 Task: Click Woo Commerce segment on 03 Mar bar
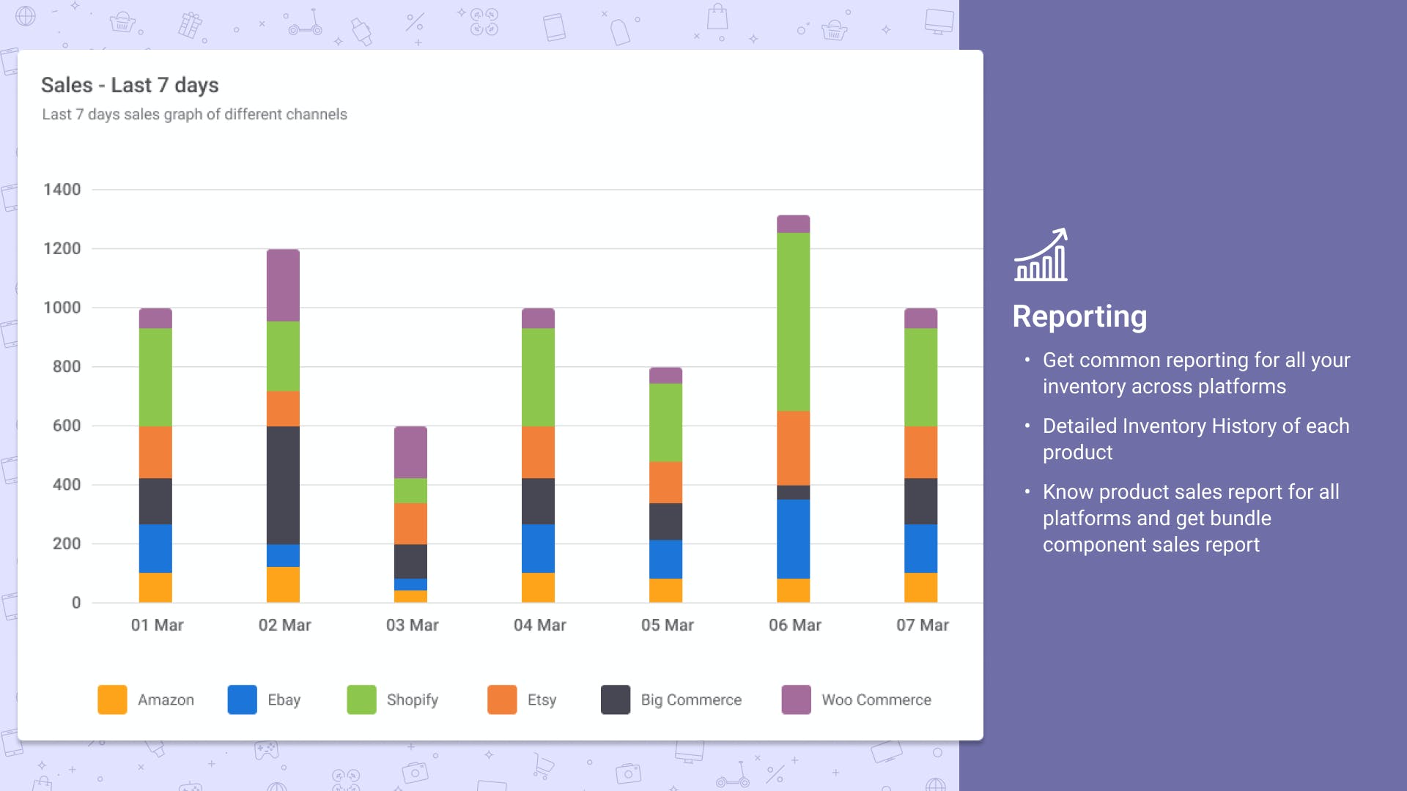[x=410, y=452]
